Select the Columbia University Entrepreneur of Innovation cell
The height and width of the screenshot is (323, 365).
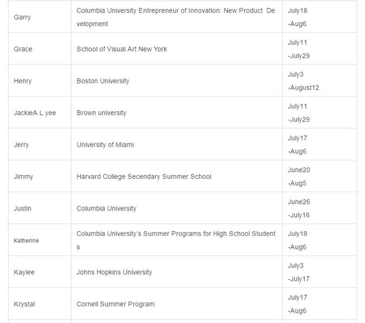pyautogui.click(x=175, y=17)
